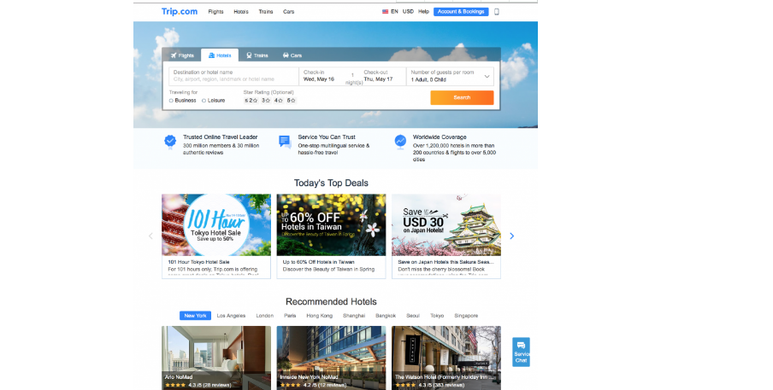Switch to the Cars search tab

coord(292,55)
